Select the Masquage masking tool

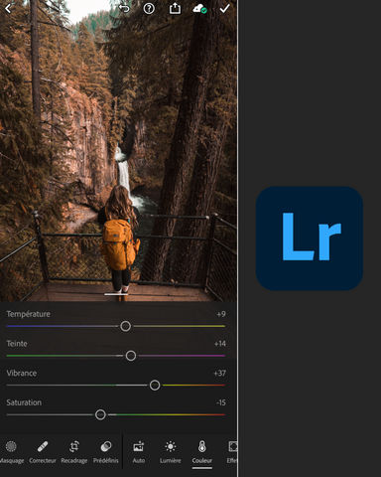pos(11,452)
